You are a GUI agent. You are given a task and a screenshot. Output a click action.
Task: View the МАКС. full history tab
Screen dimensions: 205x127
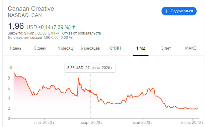click(191, 48)
